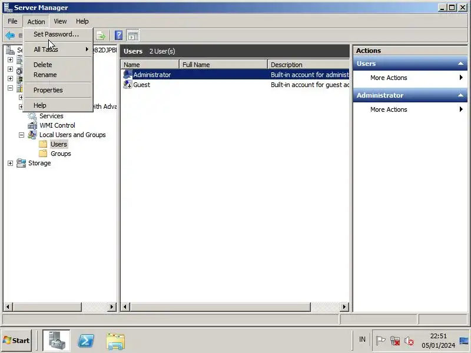Select the Users folder tree item
This screenshot has width=471, height=353.
click(58, 144)
